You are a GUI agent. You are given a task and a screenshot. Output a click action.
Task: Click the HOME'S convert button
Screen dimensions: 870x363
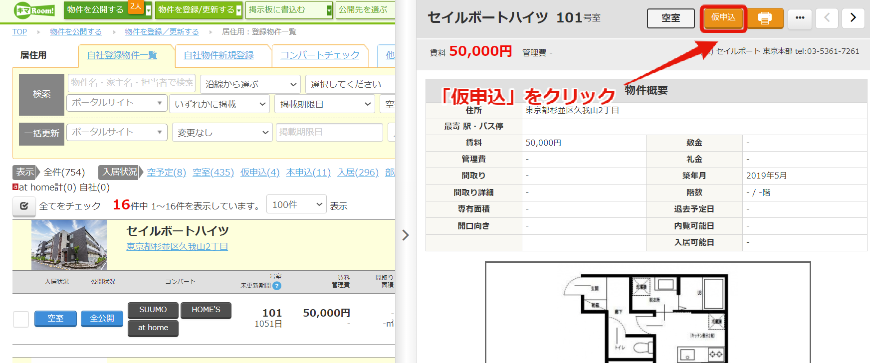pyautogui.click(x=206, y=310)
